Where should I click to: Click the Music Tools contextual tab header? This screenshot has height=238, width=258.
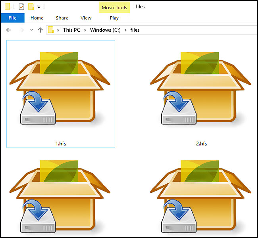point(114,8)
